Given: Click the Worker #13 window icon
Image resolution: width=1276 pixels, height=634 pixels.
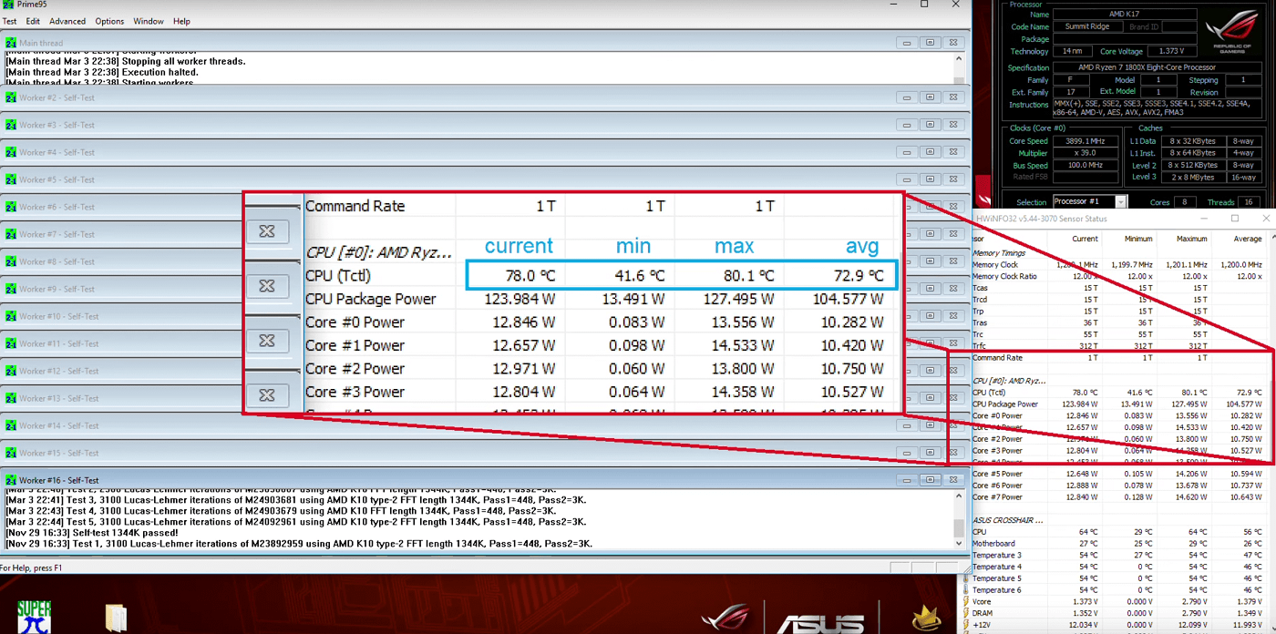Looking at the screenshot, I should click(x=11, y=398).
